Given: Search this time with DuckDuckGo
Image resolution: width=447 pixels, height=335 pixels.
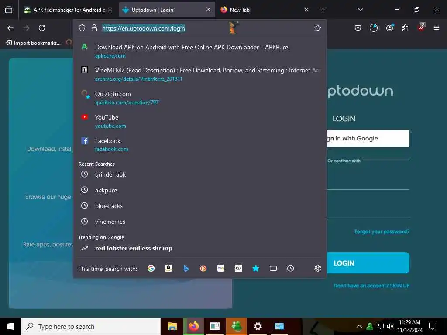Looking at the screenshot, I should [203, 268].
